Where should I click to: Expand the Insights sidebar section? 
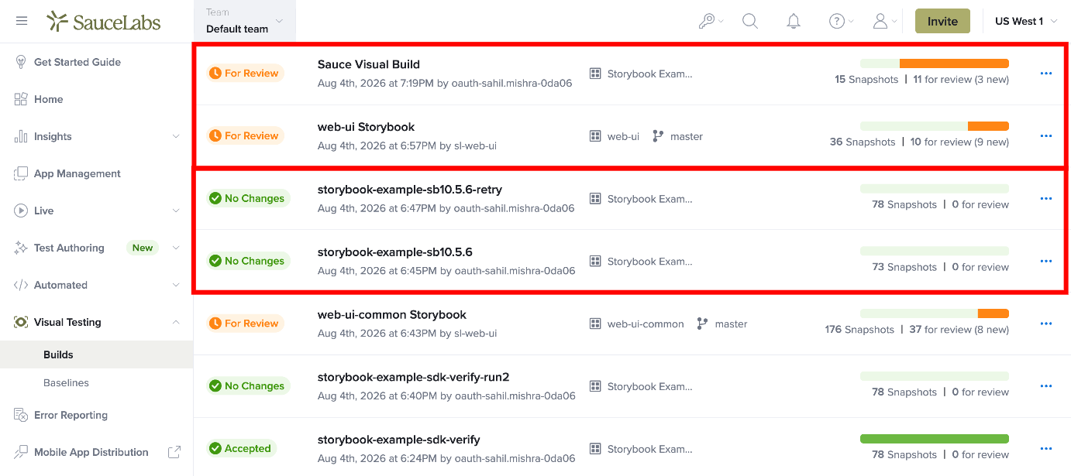(97, 136)
